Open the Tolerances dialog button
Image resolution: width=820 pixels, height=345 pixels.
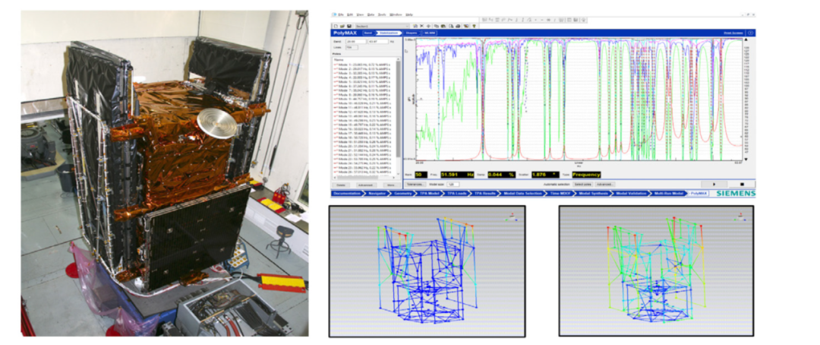[416, 185]
